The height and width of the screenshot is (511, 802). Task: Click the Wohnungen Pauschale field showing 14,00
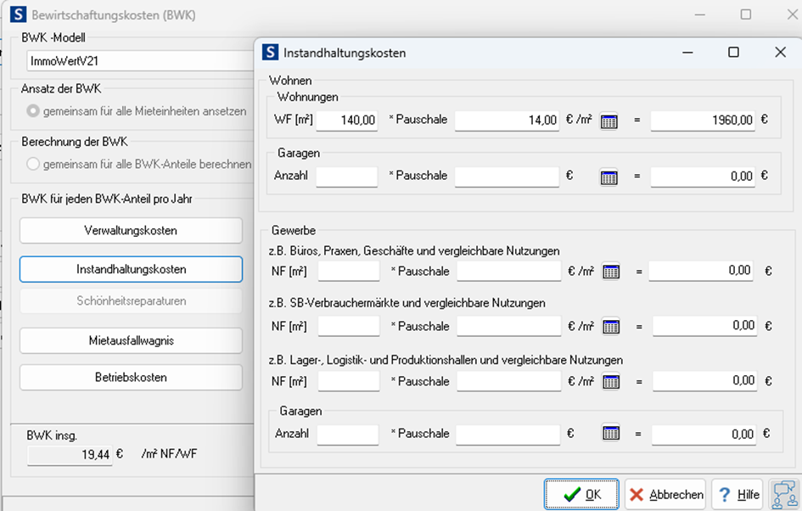click(x=507, y=121)
